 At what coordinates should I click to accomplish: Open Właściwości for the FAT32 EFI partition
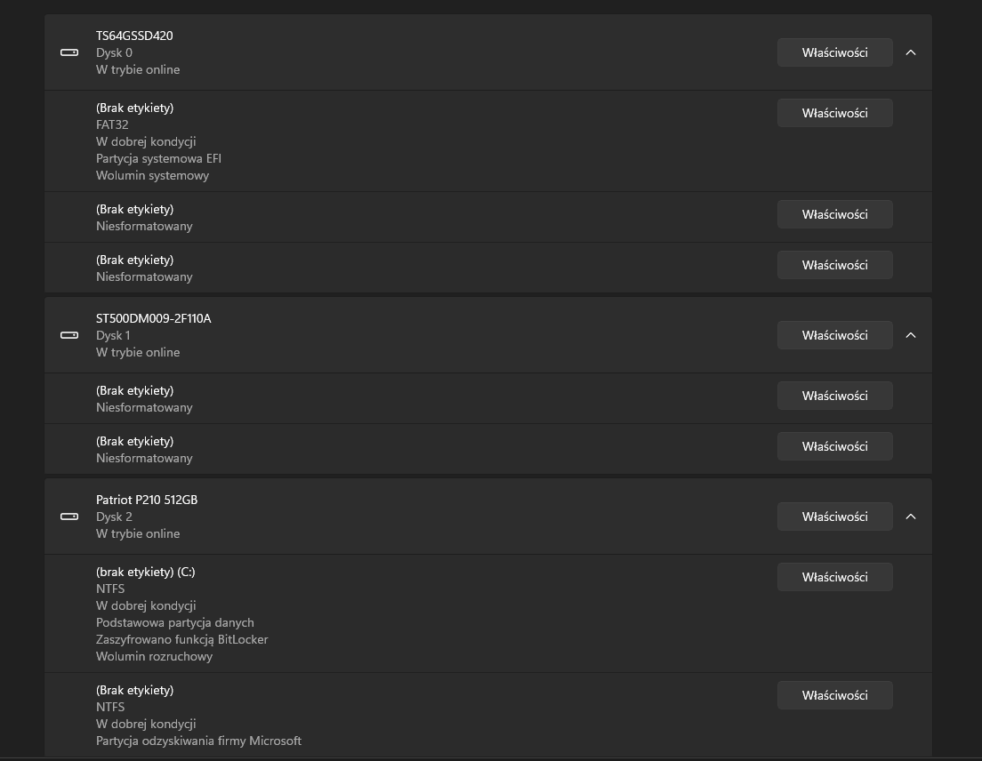click(x=835, y=113)
